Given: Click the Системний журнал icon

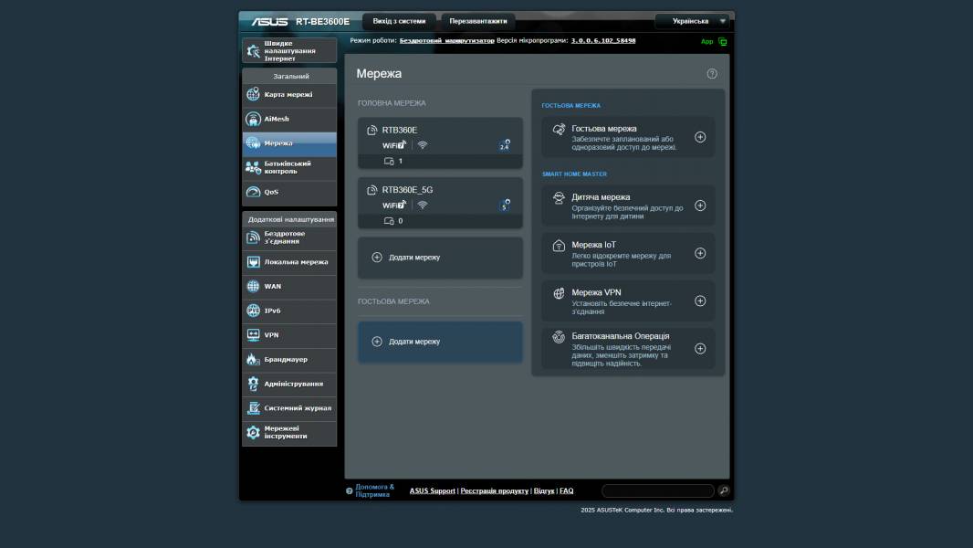Looking at the screenshot, I should coord(253,407).
